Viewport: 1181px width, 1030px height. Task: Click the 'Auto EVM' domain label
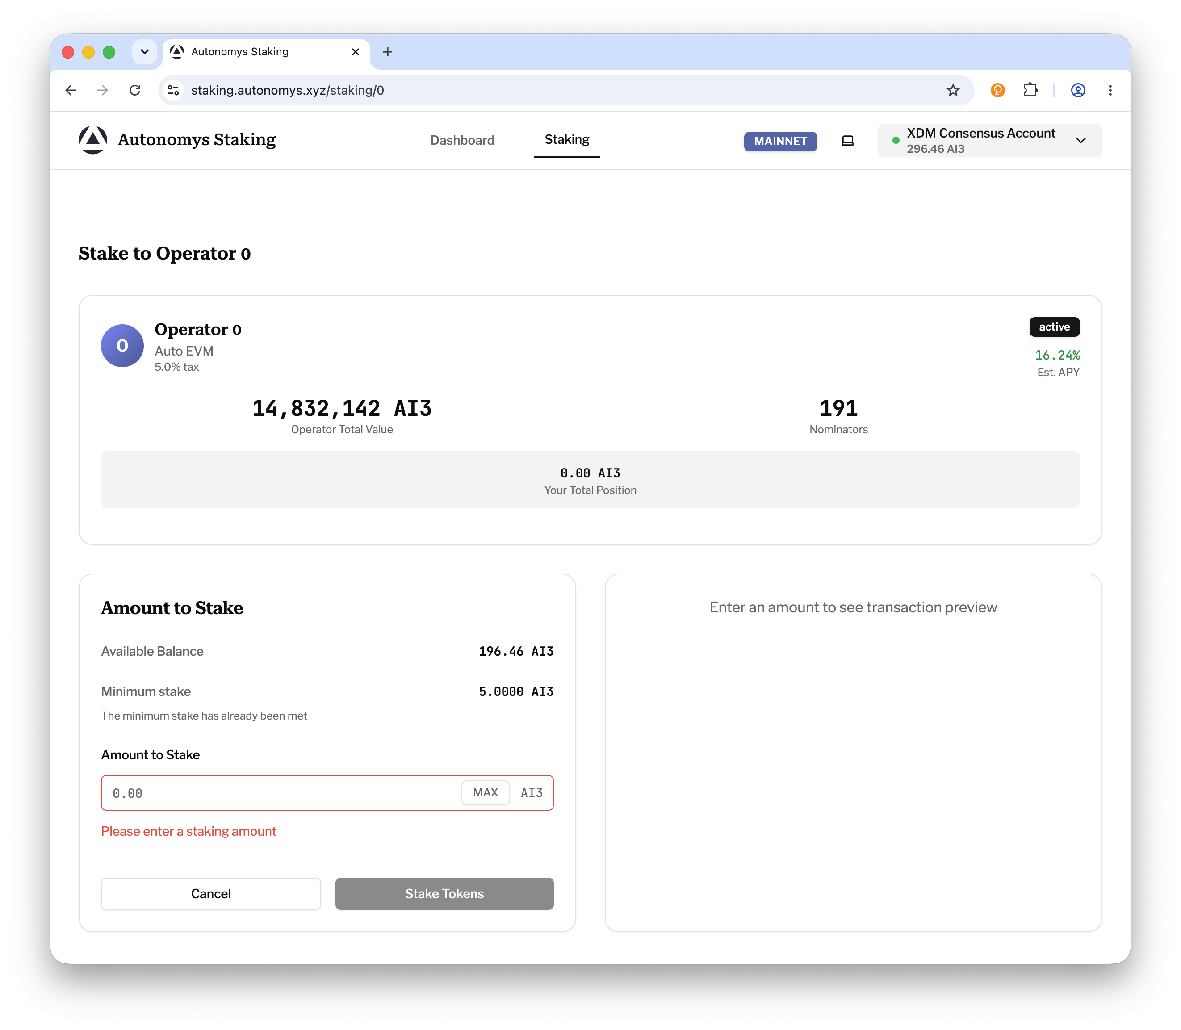click(x=184, y=351)
